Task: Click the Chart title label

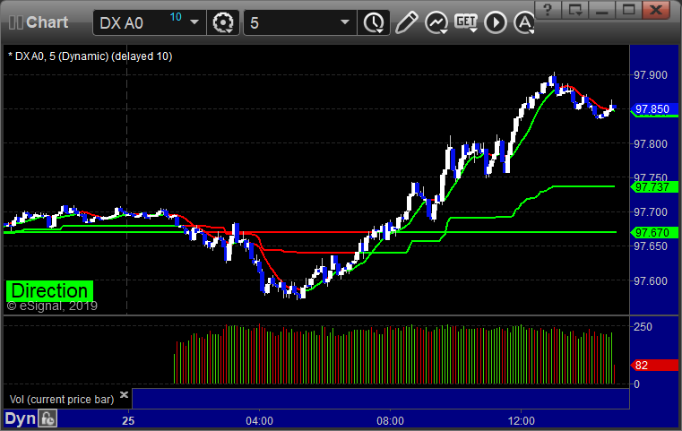Action: pos(47,22)
